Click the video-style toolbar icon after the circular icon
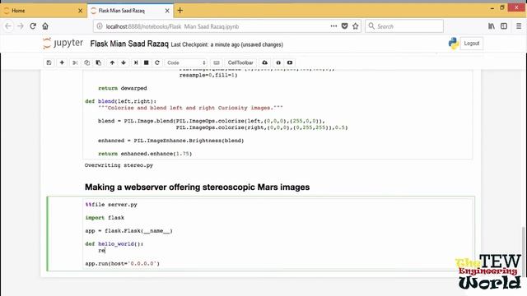Viewport: 527px width, 296px height. point(290,62)
